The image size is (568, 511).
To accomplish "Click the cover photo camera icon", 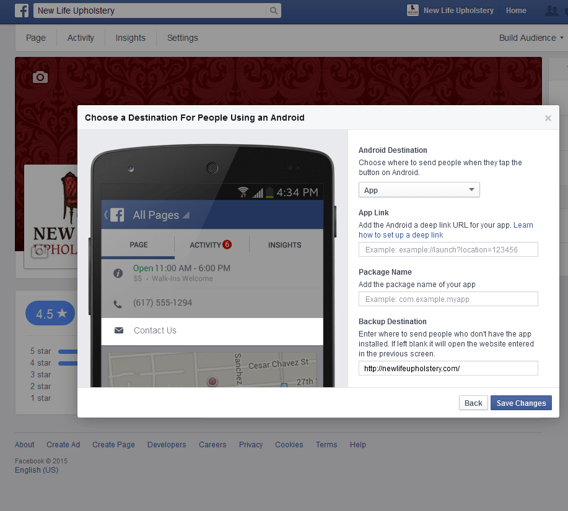I will [40, 77].
